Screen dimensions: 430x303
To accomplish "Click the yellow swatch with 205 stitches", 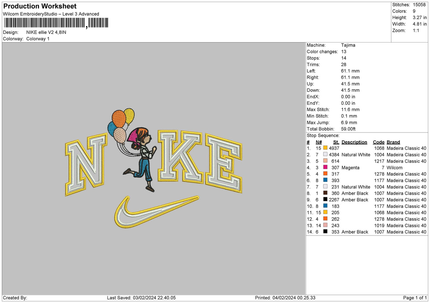I will [x=325, y=213].
